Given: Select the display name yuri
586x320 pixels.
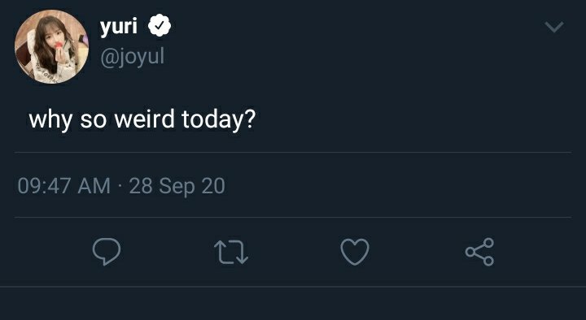Looking at the screenshot, I should coord(119,27).
